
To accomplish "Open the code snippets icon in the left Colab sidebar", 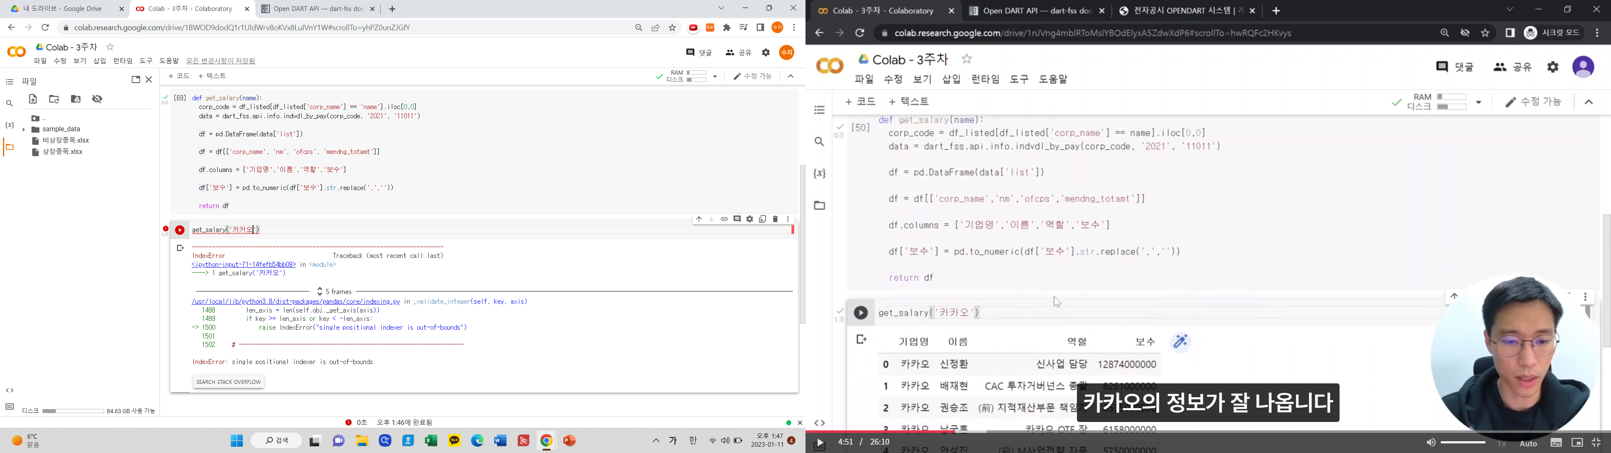I will pyautogui.click(x=9, y=391).
